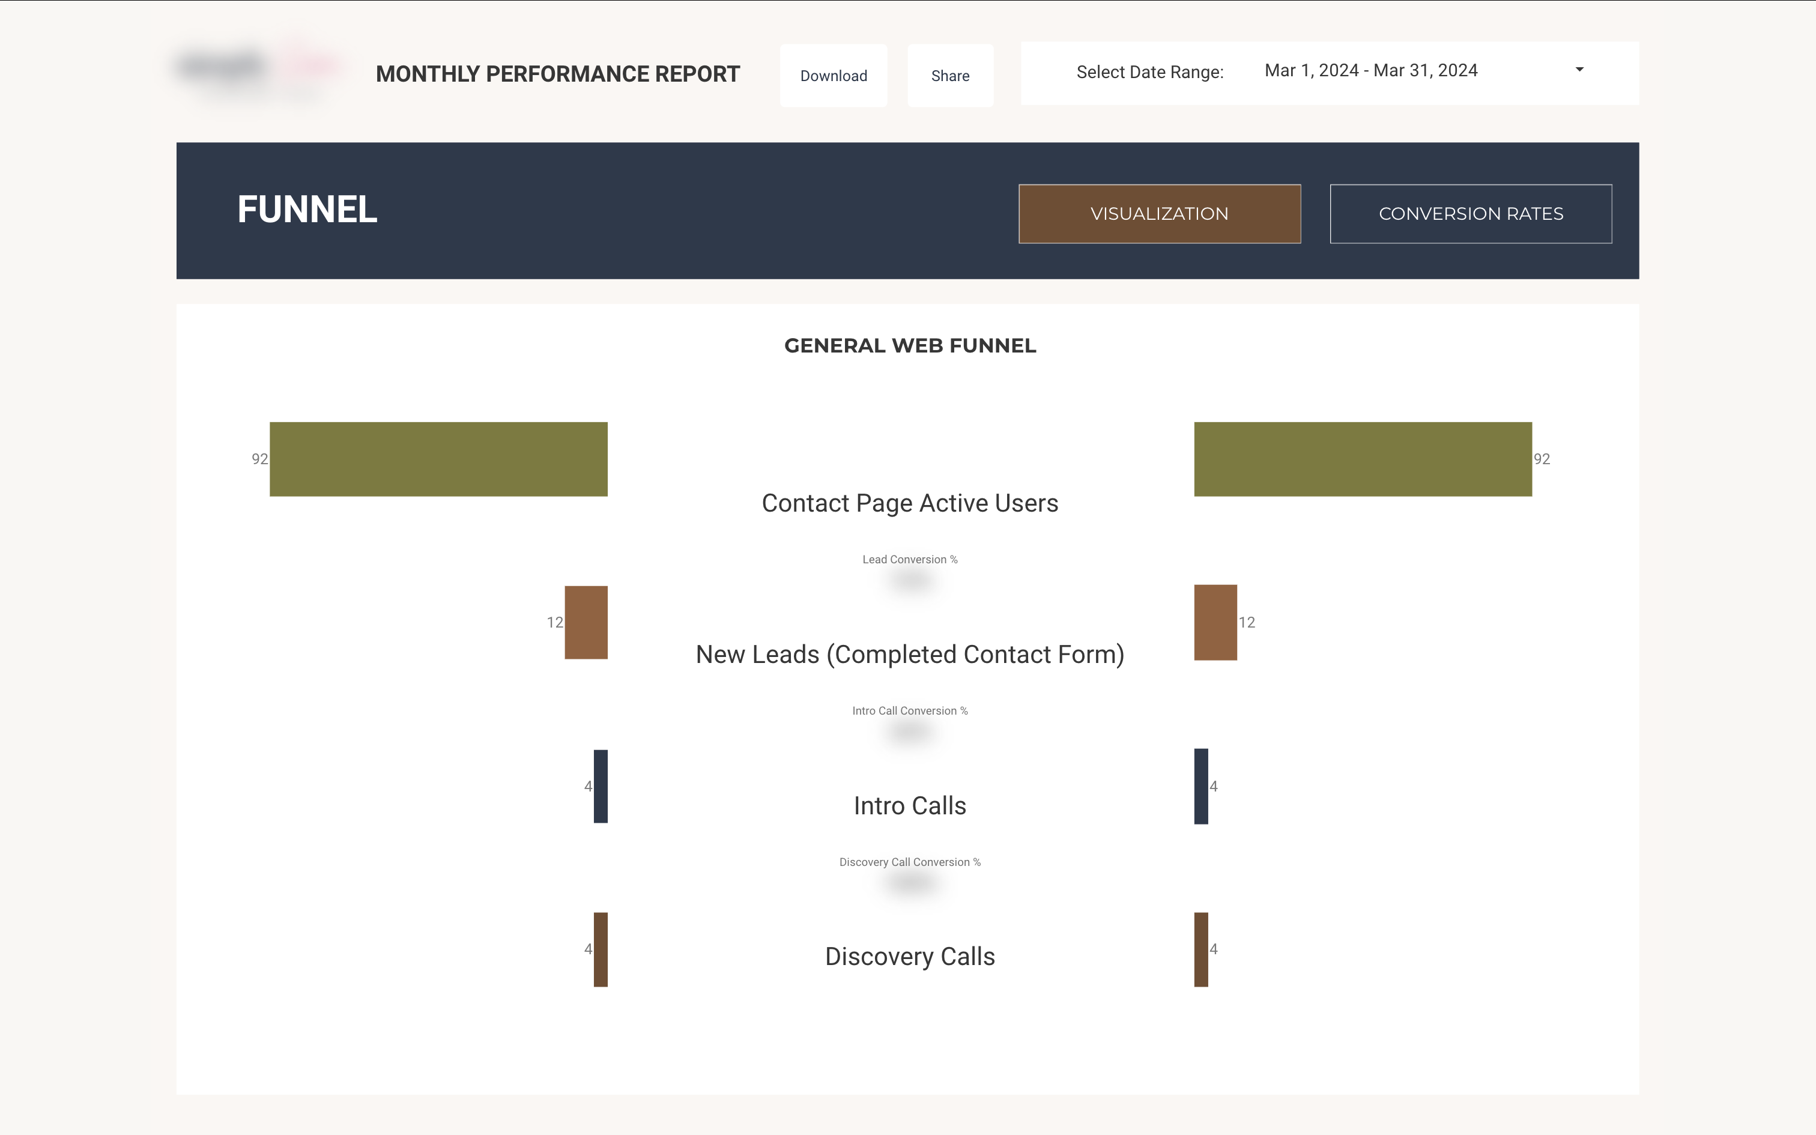
Task: Click the left brown New Leads bar
Action: (586, 622)
